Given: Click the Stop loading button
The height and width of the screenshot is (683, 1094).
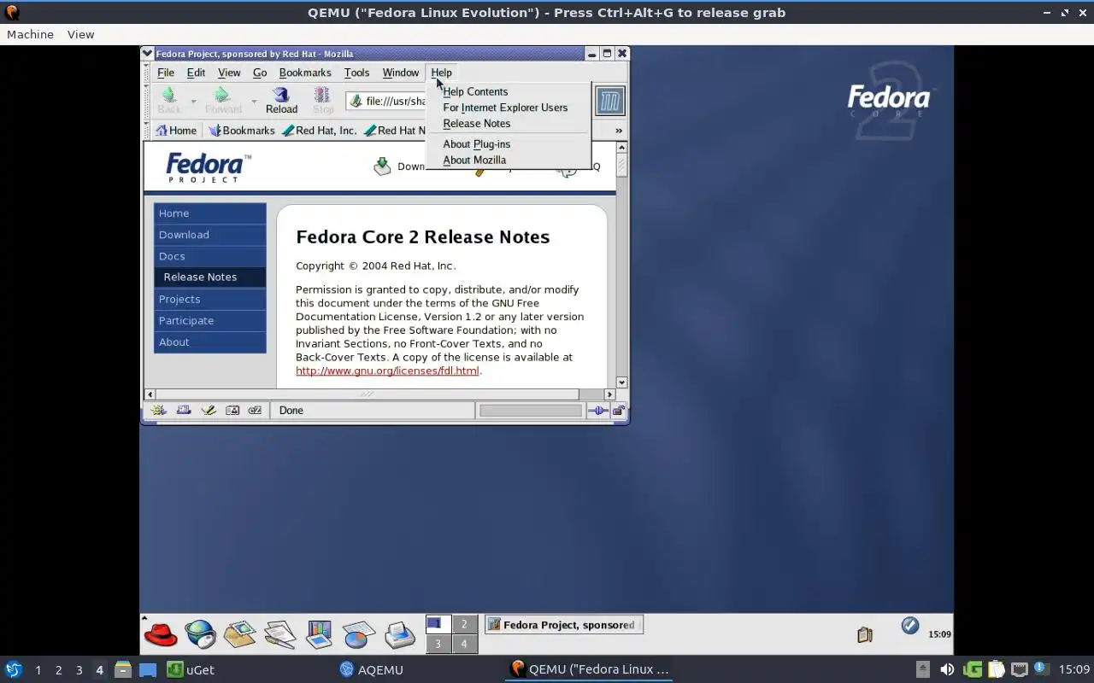Looking at the screenshot, I should [323, 101].
